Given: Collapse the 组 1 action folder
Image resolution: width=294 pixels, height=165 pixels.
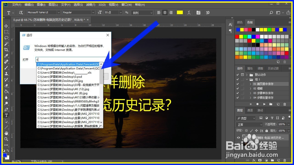Looking at the screenshot, I should tap(247, 79).
